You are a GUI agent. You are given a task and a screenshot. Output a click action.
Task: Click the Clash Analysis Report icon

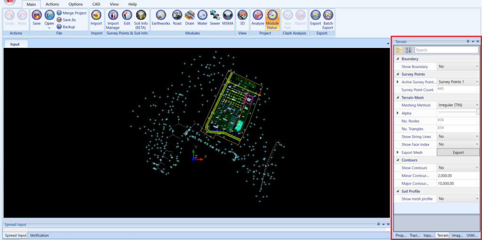(x=300, y=15)
